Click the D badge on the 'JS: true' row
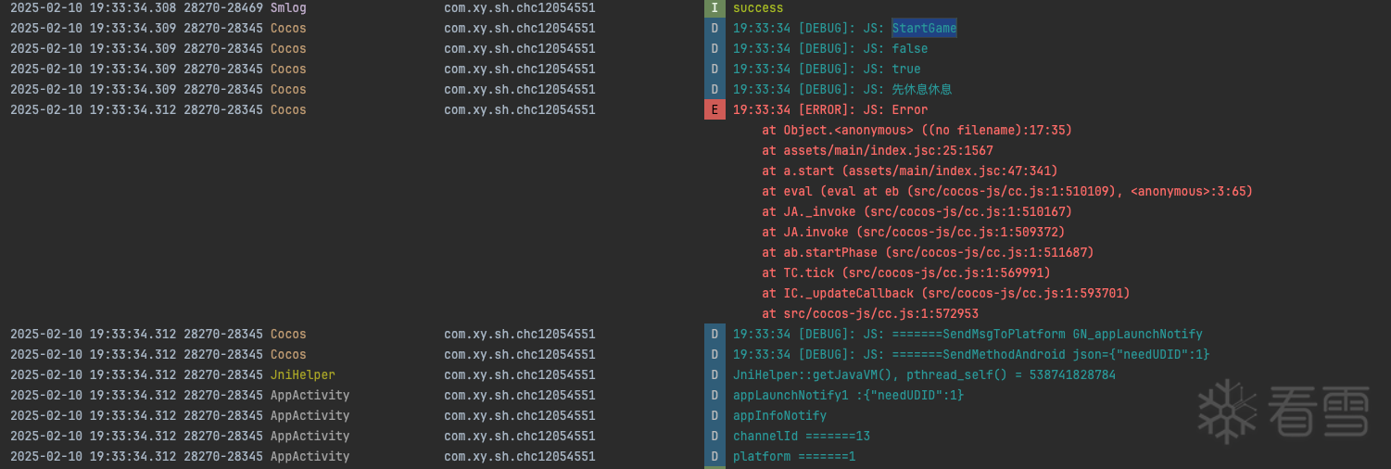The height and width of the screenshot is (469, 1391). [714, 69]
